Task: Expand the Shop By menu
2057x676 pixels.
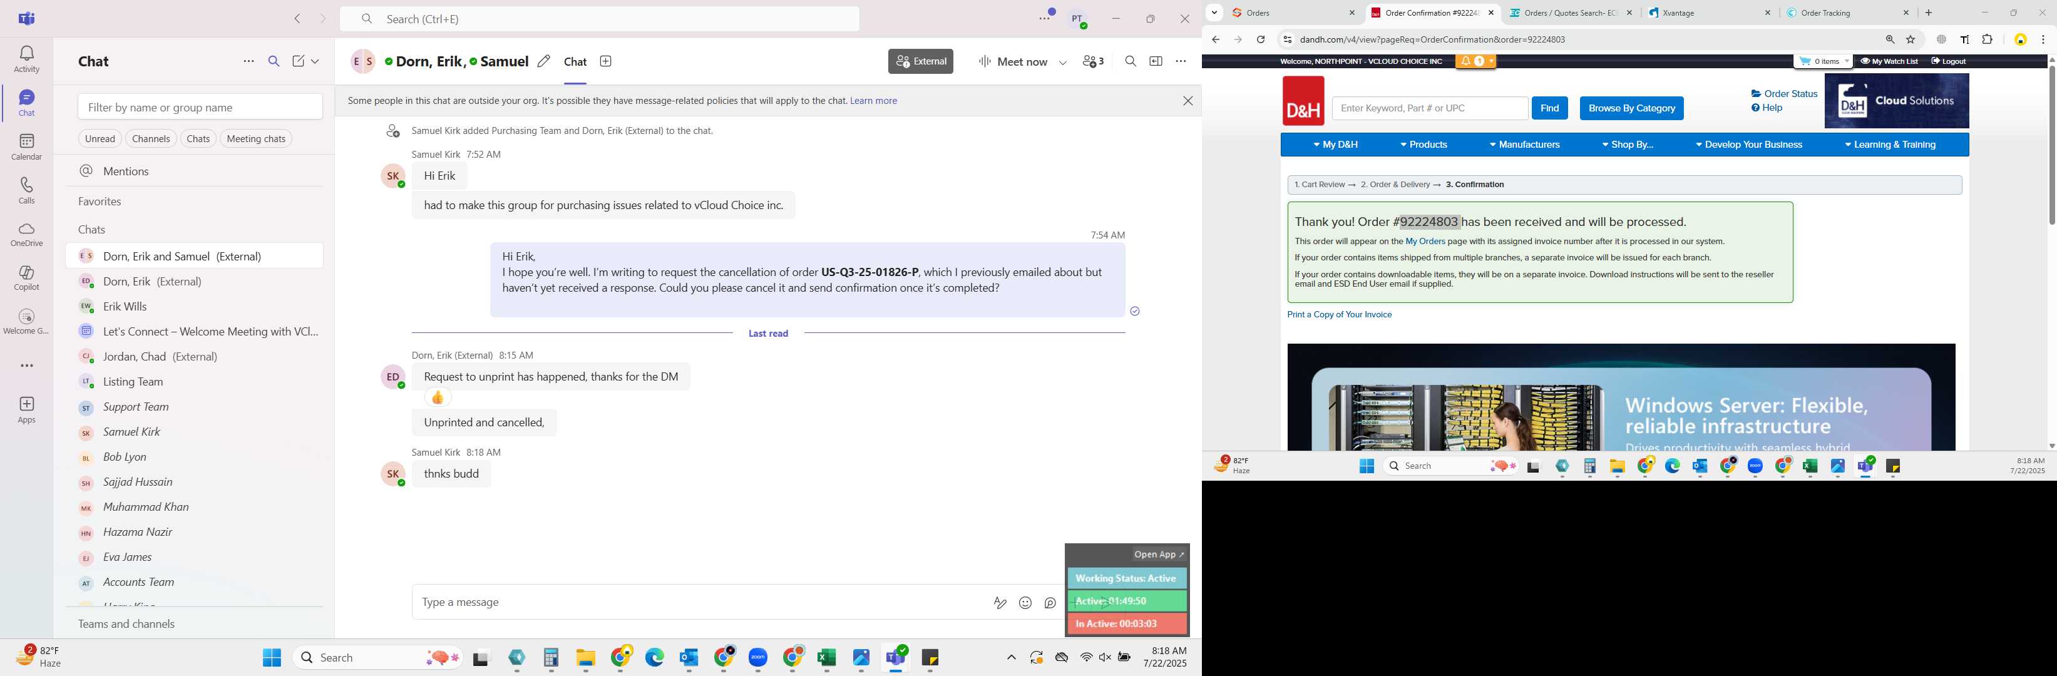Action: 1628,145
